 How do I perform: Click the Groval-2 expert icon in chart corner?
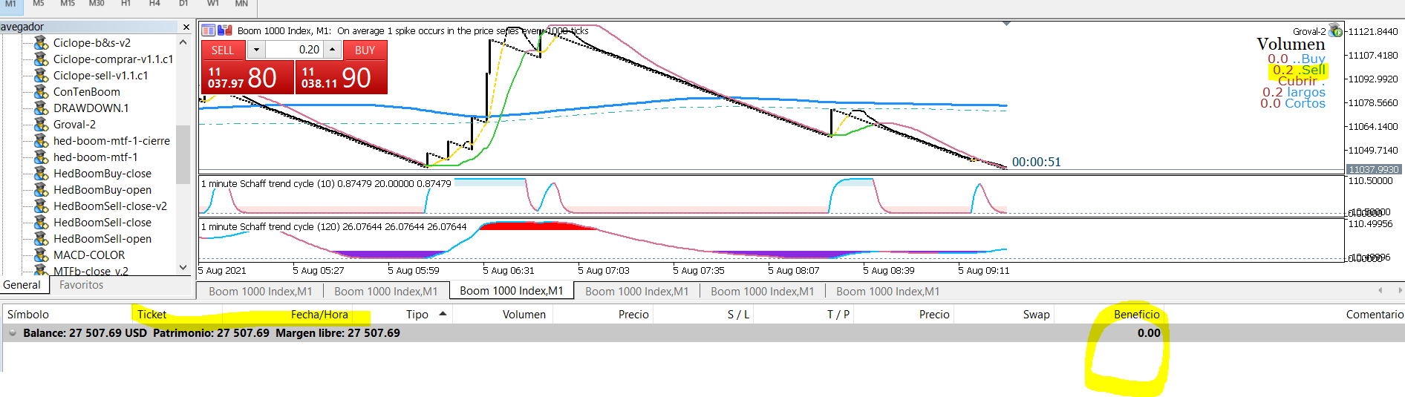tap(1336, 30)
